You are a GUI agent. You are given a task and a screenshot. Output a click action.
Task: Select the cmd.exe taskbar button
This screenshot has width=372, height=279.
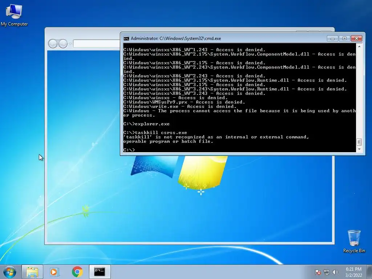100,272
